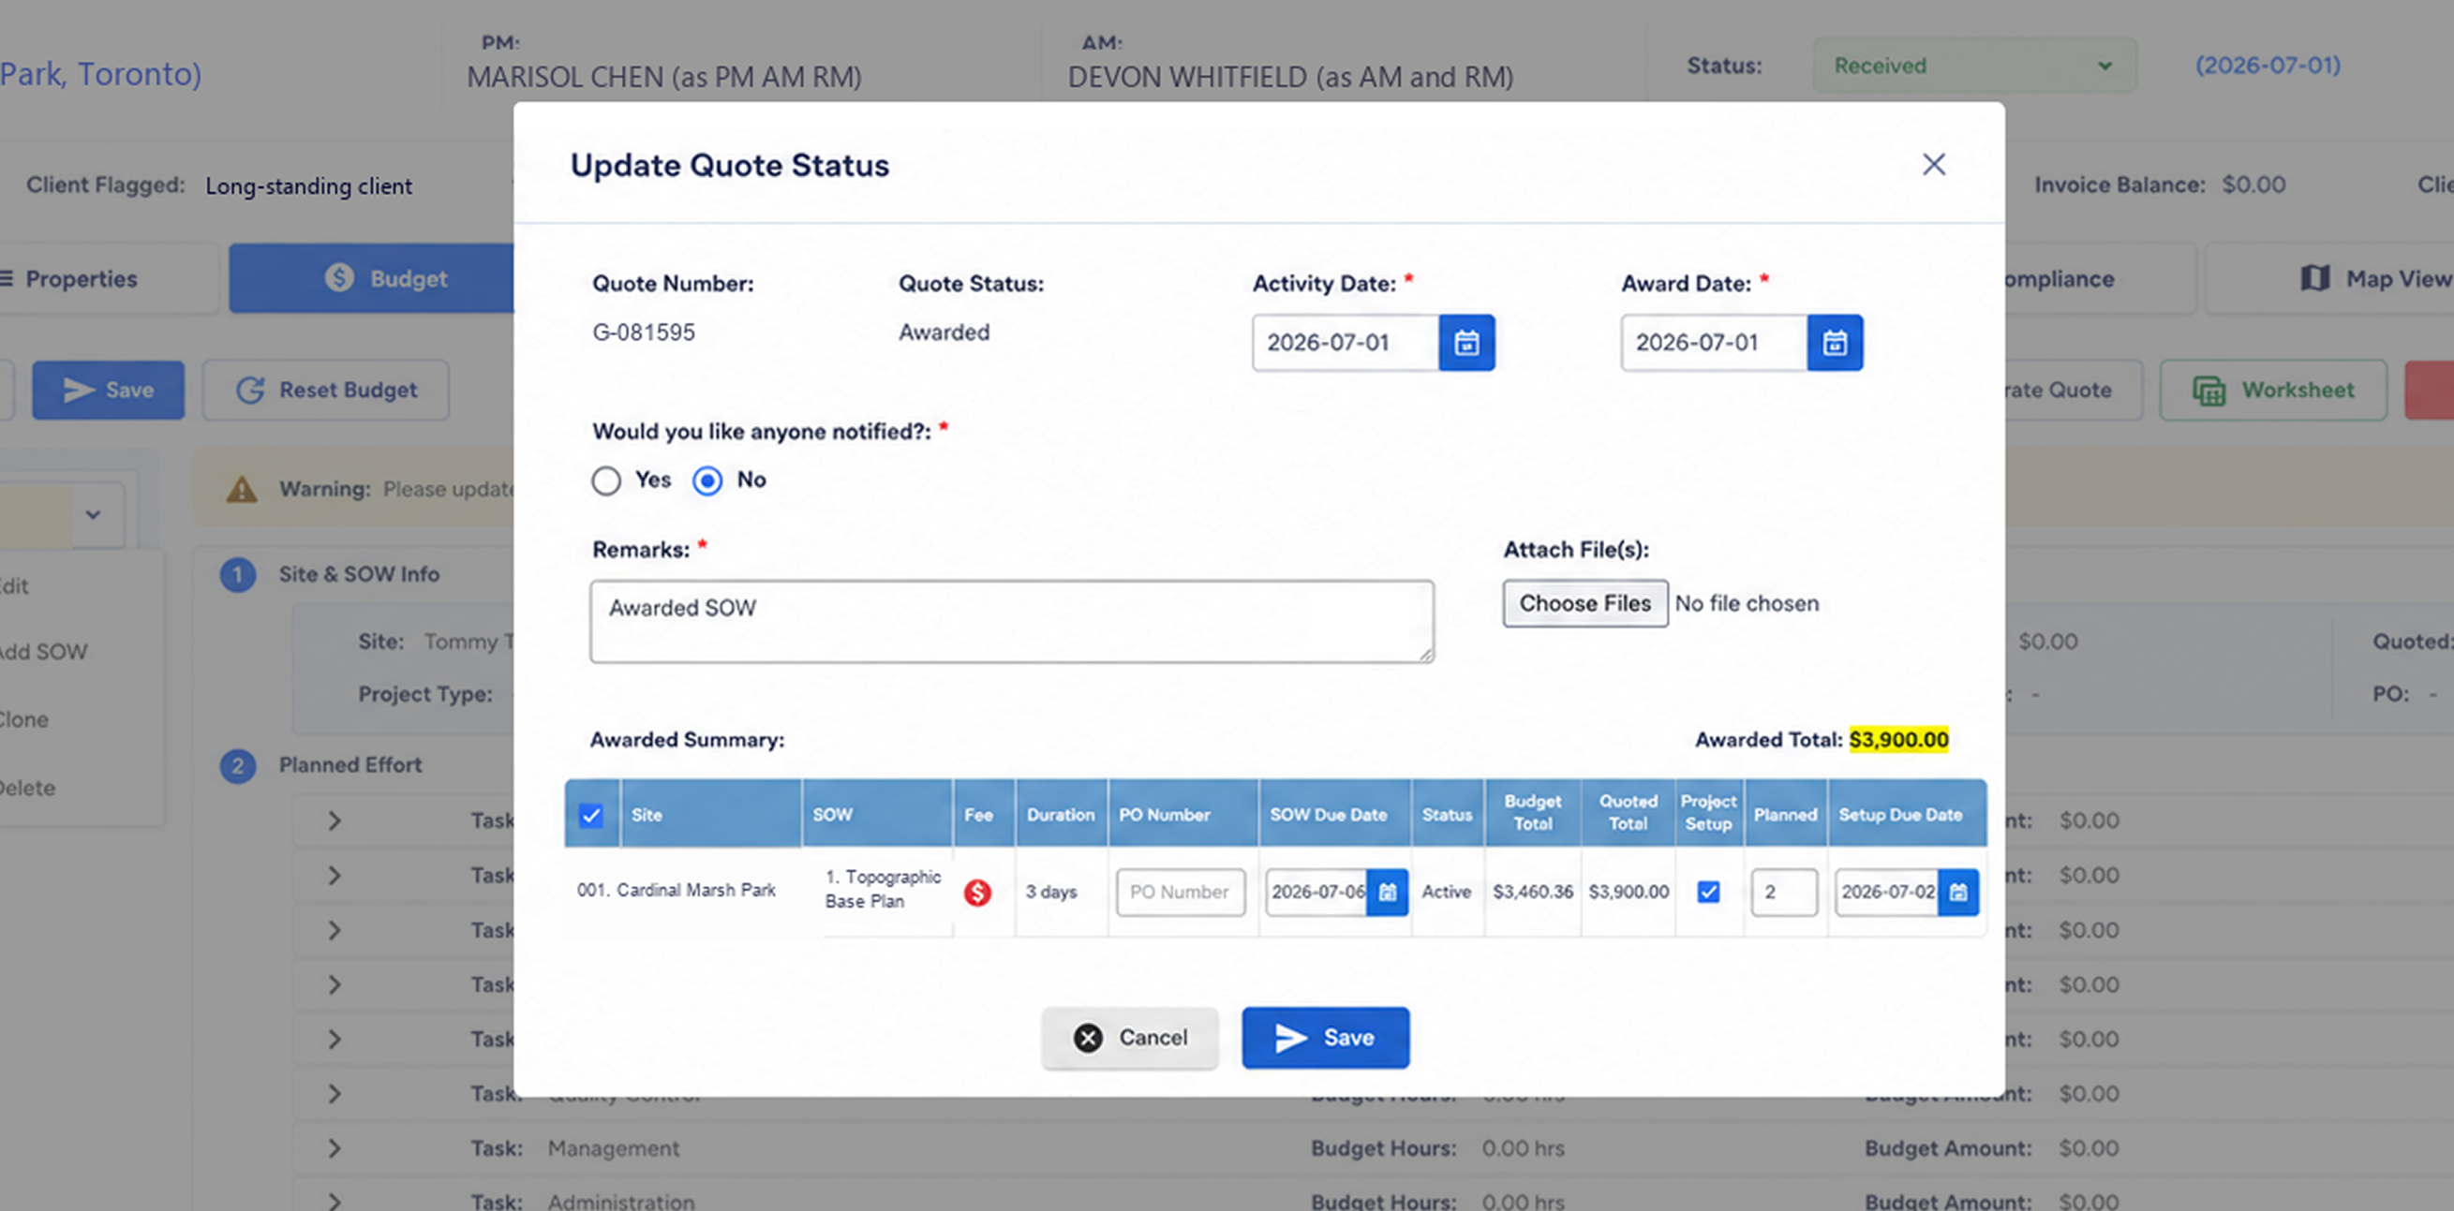Click the PO Number input field
This screenshot has width=2454, height=1211.
[1181, 892]
